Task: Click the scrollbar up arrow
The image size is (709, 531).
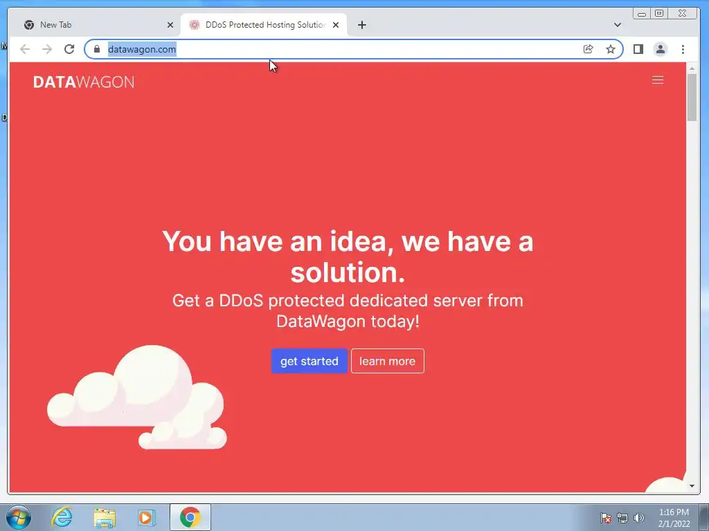Action: click(x=692, y=68)
